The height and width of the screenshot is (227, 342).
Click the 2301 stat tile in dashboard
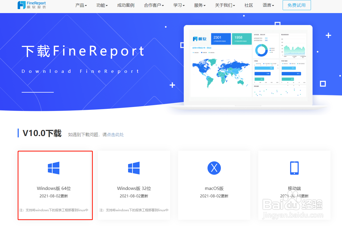click(221, 39)
